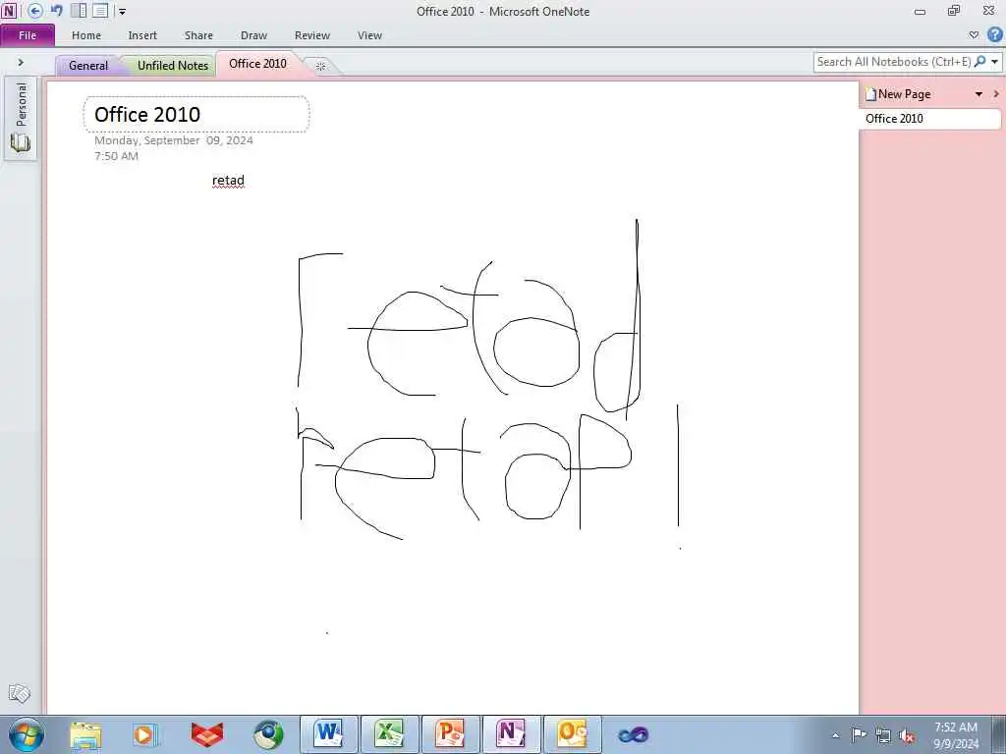The height and width of the screenshot is (754, 1006).
Task: Expand the notebook navigation bar
Action: pyautogui.click(x=21, y=62)
